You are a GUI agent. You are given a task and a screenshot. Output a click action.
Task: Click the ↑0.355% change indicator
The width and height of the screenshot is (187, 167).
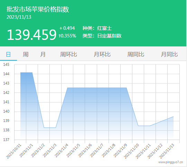[67, 36]
